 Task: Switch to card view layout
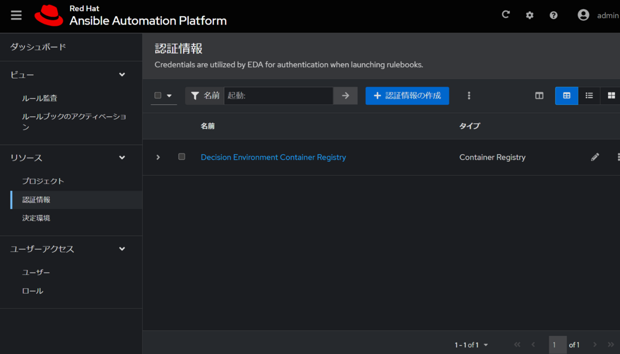point(611,96)
